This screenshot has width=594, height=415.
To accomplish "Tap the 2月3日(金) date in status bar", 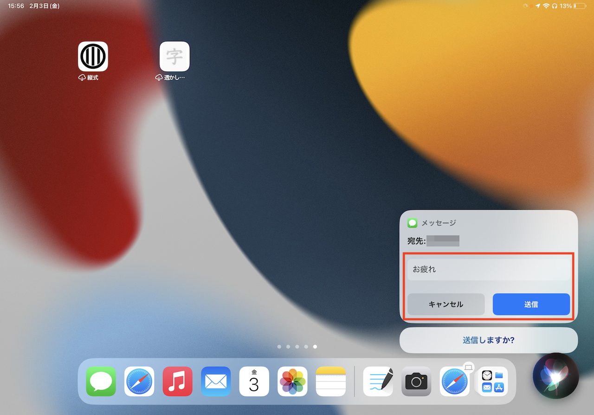I will (44, 6).
